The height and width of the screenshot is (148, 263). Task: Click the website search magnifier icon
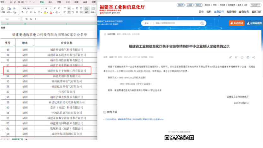[202, 23]
